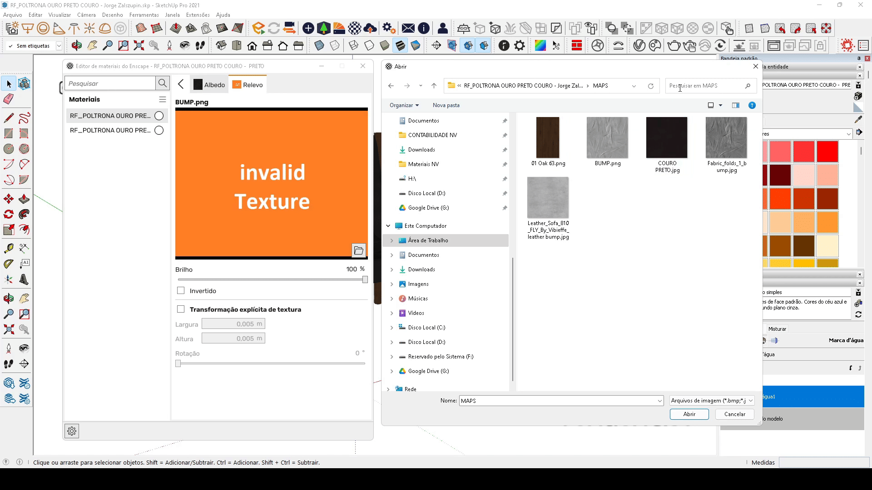
Task: Click the Cancelar button
Action: tap(734, 414)
